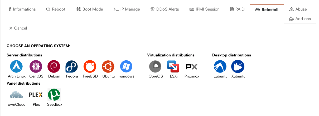The width and height of the screenshot is (319, 116).
Task: Pick the Windows operating system icon
Action: [x=126, y=66]
